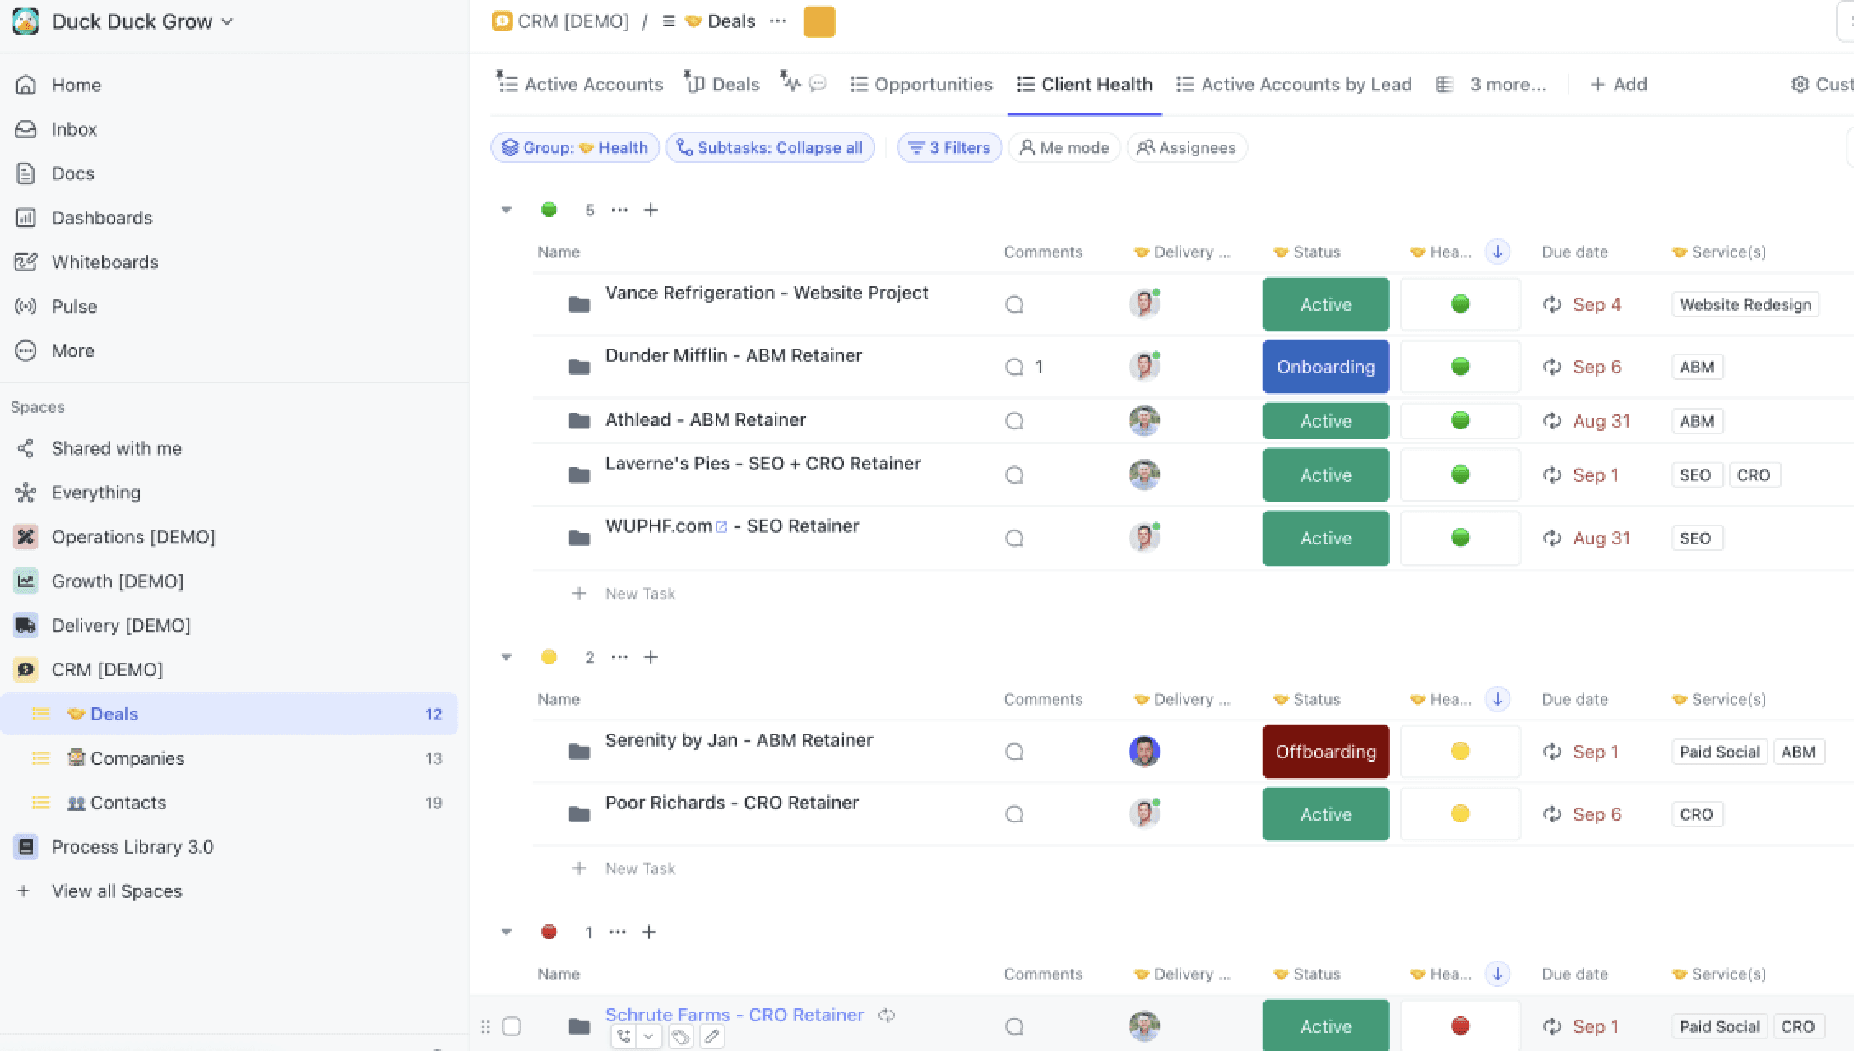Open the CRM [DEMO] breadcrumb link
This screenshot has width=1854, height=1051.
[x=561, y=21]
